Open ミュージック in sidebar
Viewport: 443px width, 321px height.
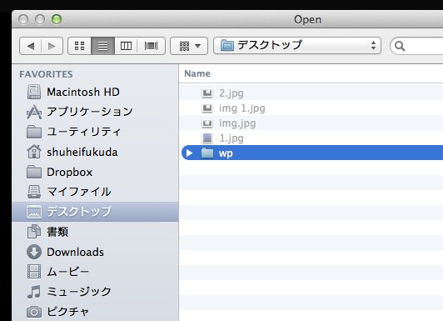[x=95, y=292]
